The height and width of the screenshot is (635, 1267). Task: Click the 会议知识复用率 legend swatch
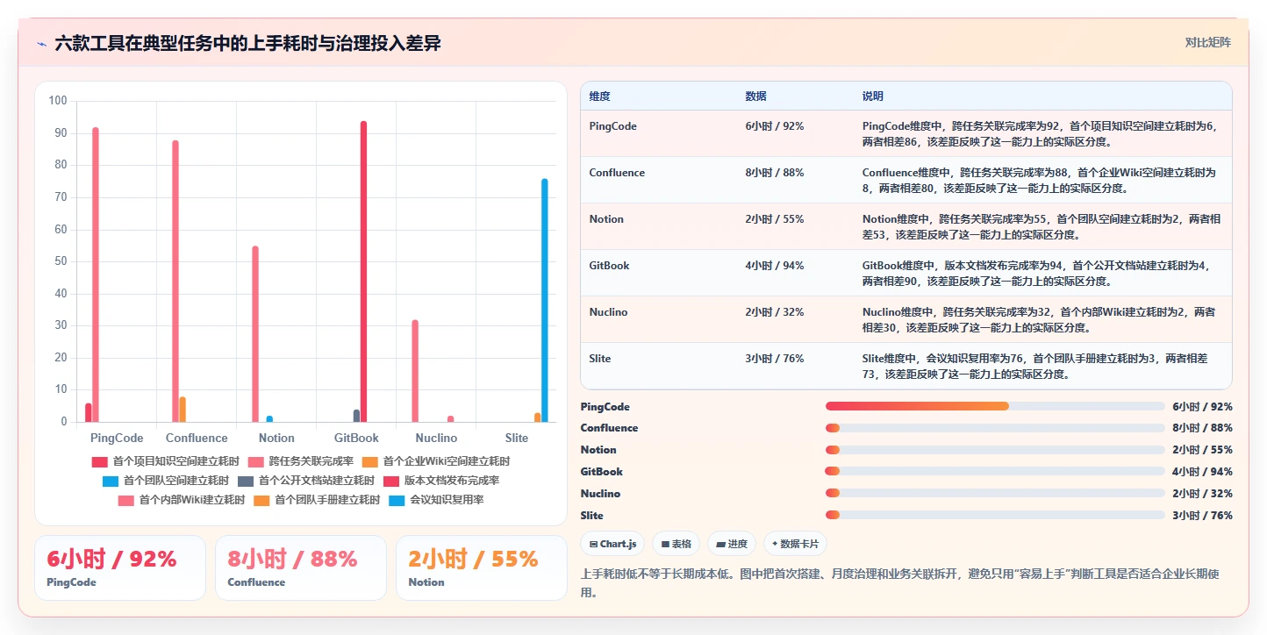(x=396, y=500)
